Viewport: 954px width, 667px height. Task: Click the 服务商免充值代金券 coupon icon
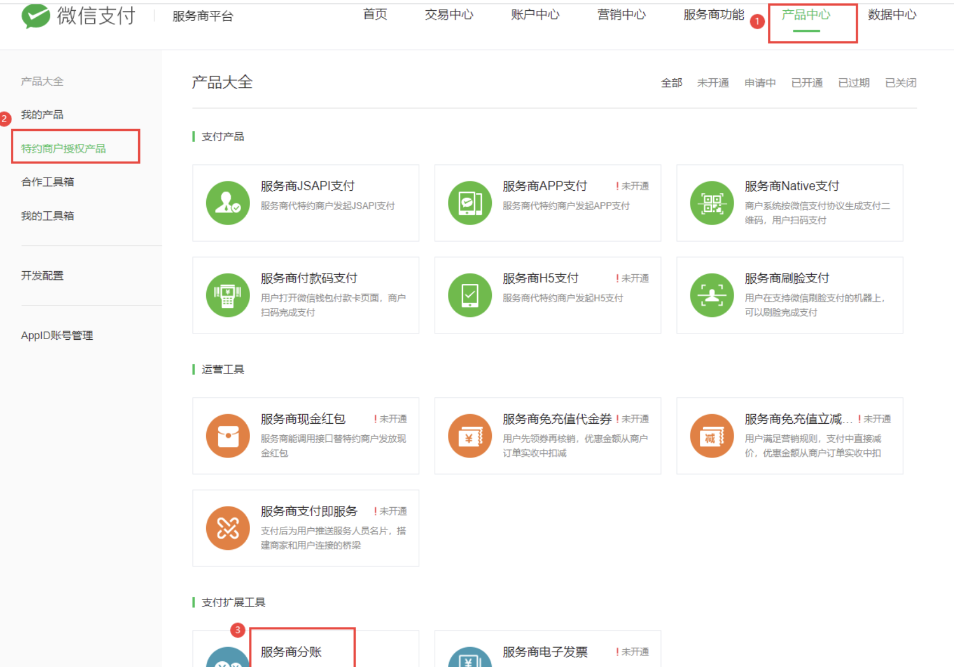[470, 436]
